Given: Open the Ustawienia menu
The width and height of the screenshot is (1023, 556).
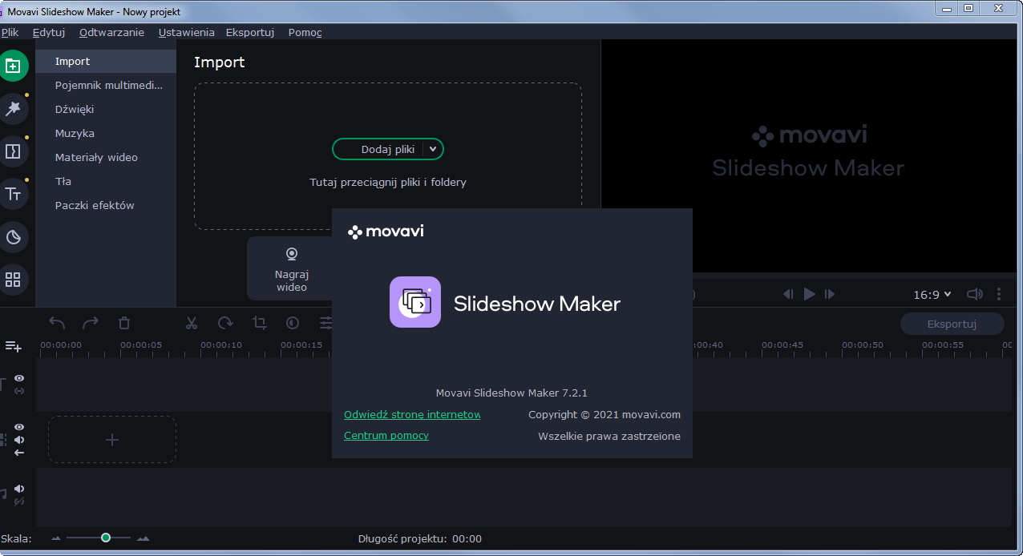Looking at the screenshot, I should coord(187,32).
